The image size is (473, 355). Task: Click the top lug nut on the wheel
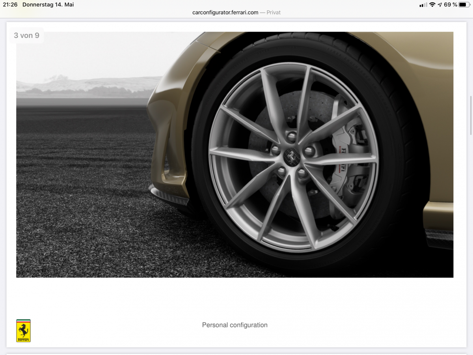coord(291,136)
